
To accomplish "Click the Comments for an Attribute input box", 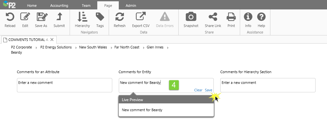I will click(64, 85).
